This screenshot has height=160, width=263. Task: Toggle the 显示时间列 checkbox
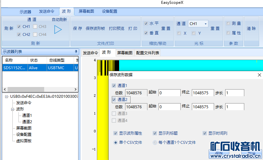205,133
